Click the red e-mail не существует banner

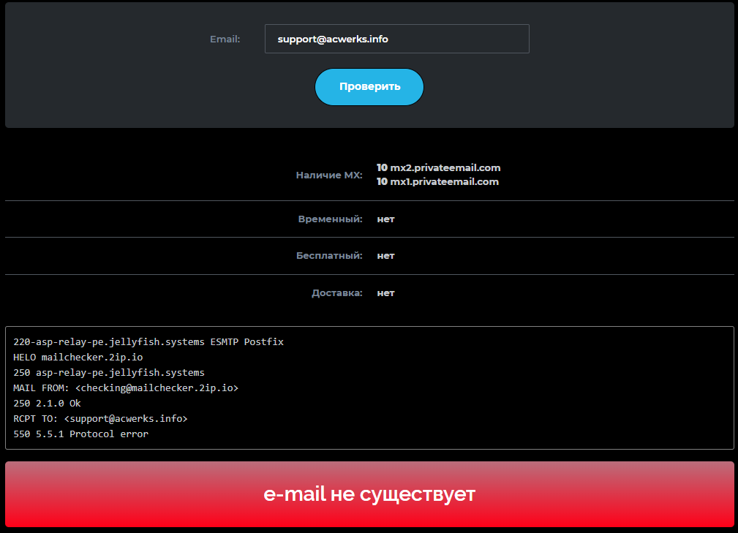tap(369, 494)
